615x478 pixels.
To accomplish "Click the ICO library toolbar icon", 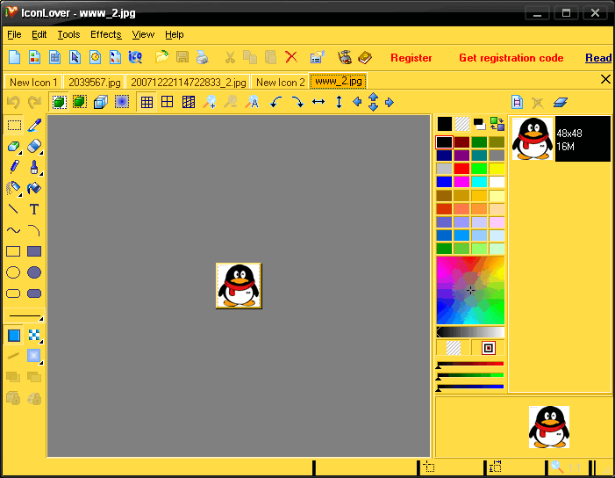I will 135,57.
